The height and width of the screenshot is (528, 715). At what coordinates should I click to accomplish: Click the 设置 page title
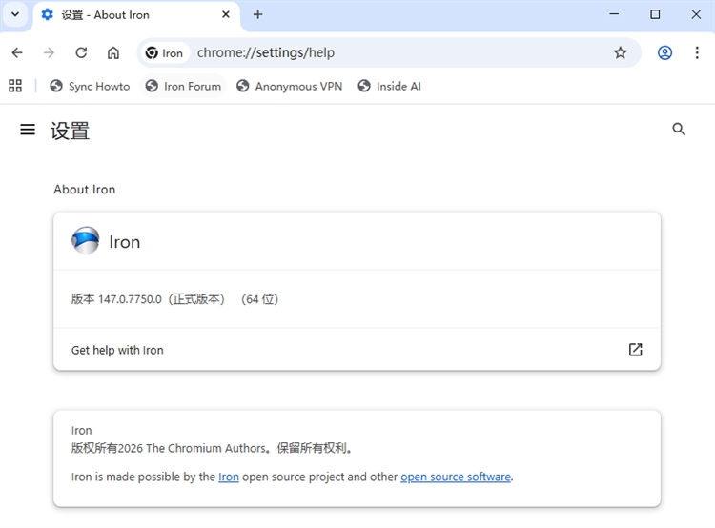70,131
